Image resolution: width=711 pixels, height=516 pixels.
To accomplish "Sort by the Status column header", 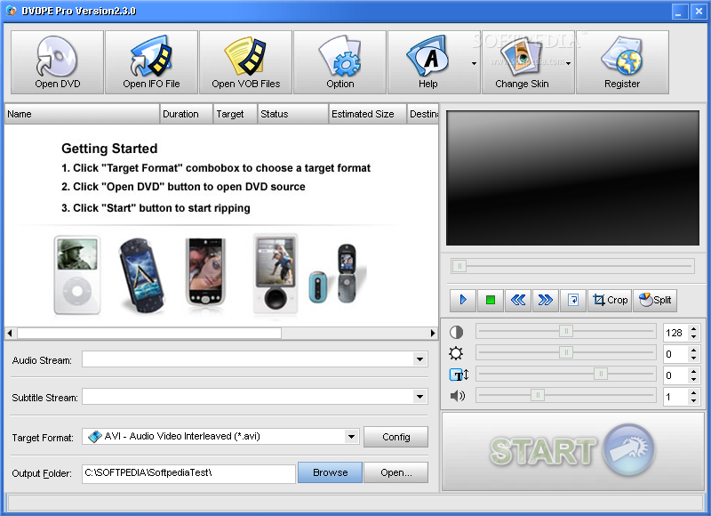I will [293, 114].
